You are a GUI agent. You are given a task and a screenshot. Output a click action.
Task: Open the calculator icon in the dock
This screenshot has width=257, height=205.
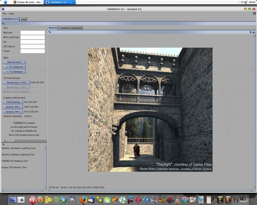pos(209,200)
